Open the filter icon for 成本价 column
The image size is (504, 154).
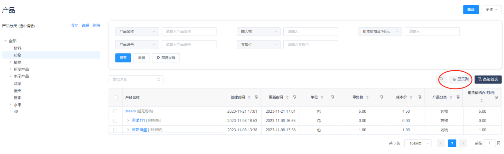420,97
